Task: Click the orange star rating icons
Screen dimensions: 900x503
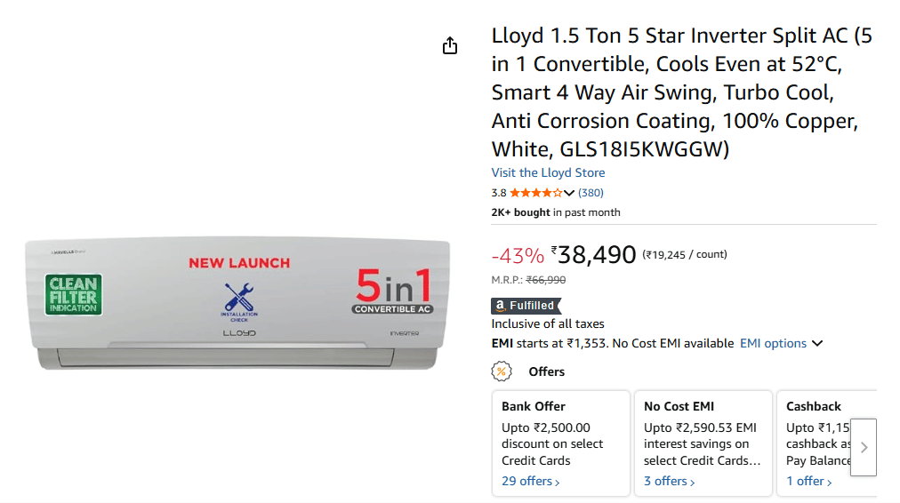Action: (535, 193)
